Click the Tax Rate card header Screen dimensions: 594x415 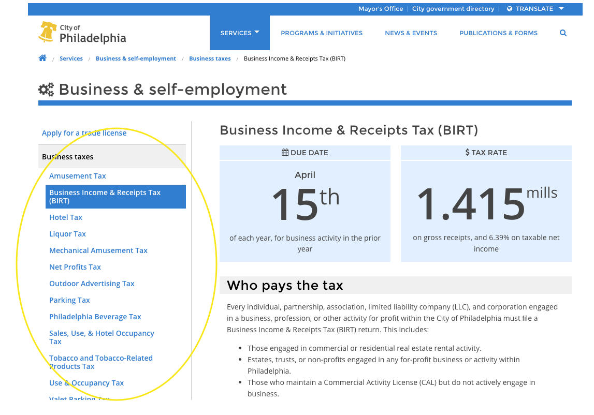coord(486,153)
